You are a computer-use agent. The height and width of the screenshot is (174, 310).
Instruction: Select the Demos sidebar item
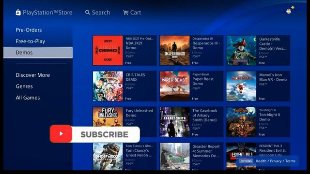click(x=38, y=53)
